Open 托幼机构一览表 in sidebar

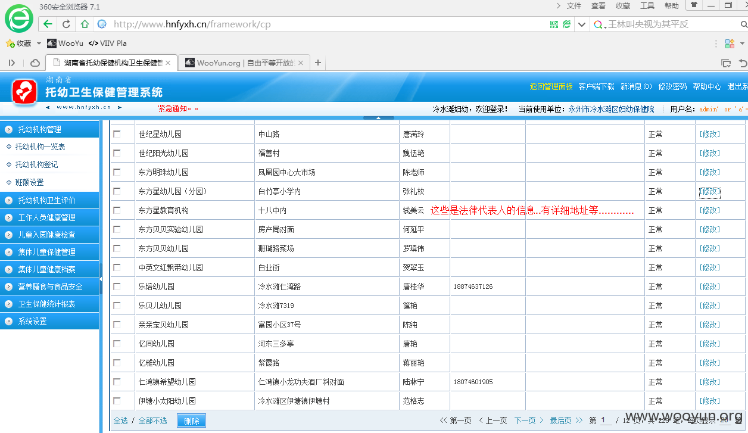tap(40, 147)
